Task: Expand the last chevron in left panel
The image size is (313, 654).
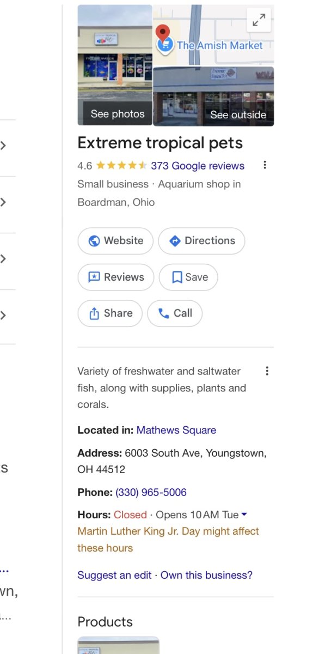Action: (x=3, y=315)
